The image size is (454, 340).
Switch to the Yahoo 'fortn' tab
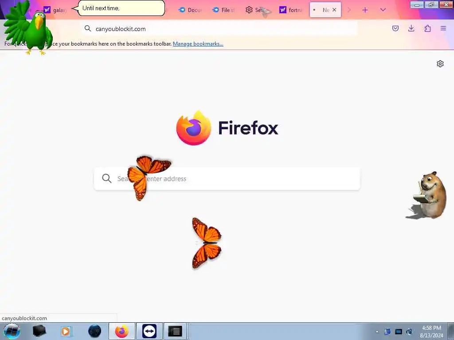(x=291, y=10)
